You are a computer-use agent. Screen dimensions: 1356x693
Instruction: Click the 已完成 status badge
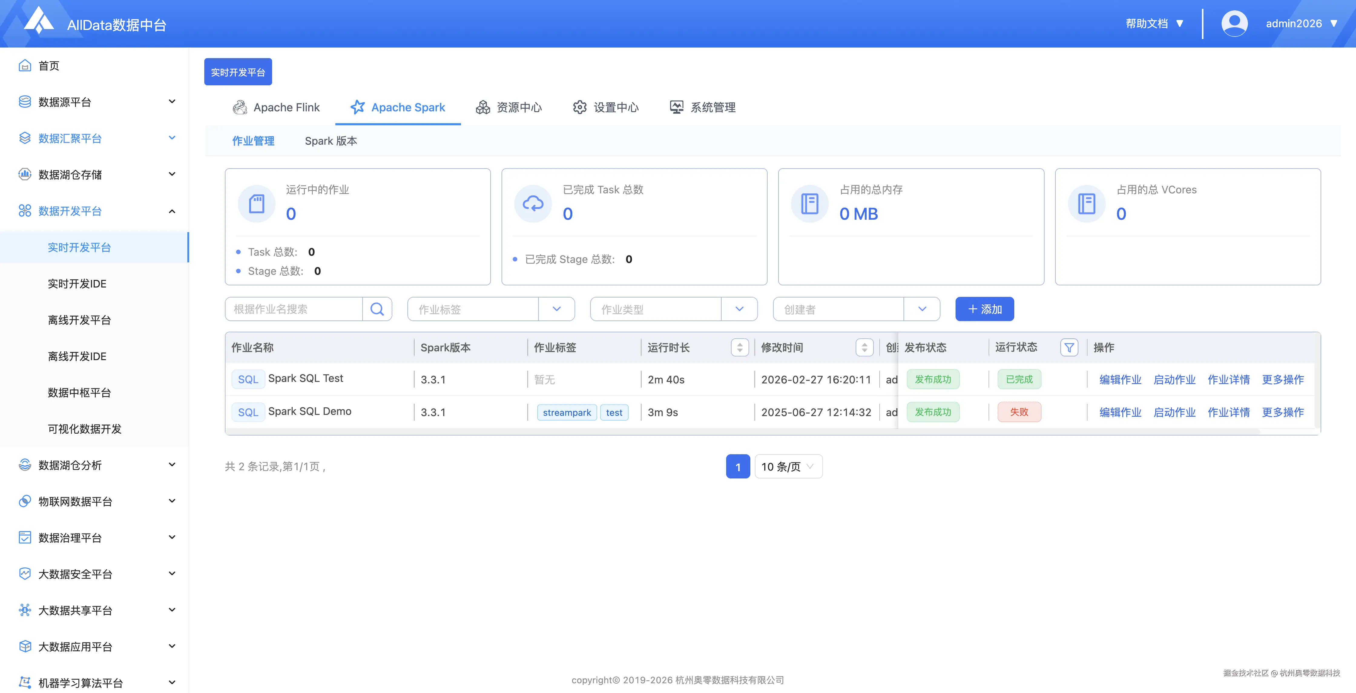1019,379
